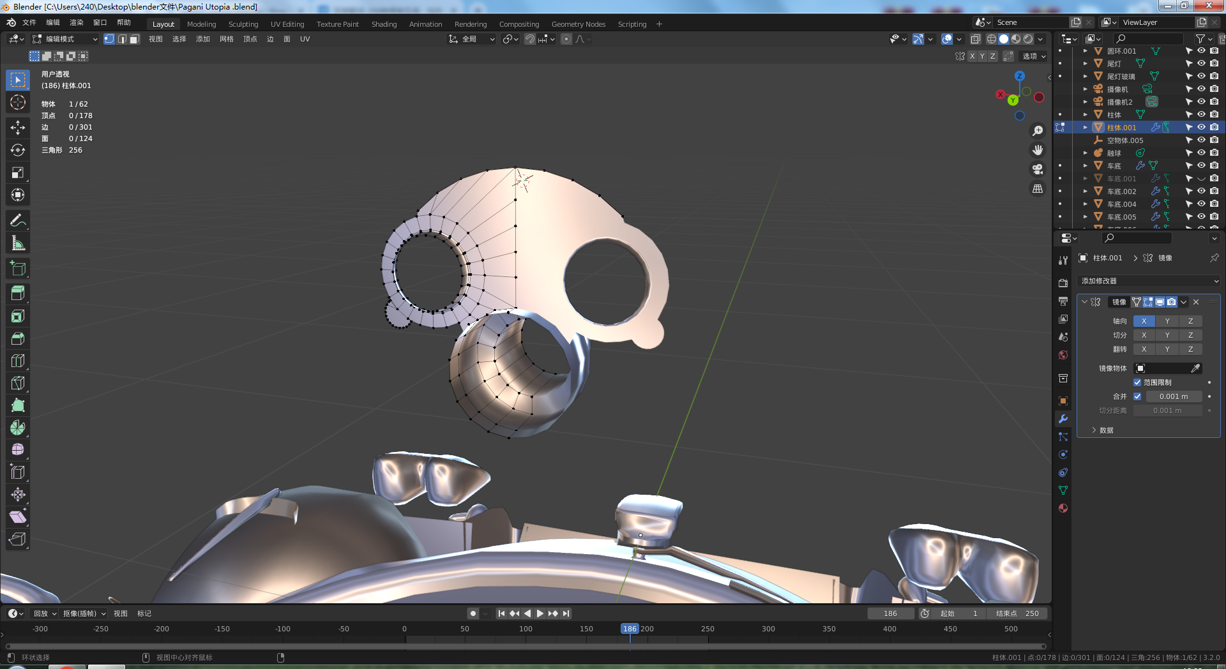Image resolution: width=1226 pixels, height=669 pixels.
Task: Open the 编辑模式 mode dropdown
Action: coord(65,39)
